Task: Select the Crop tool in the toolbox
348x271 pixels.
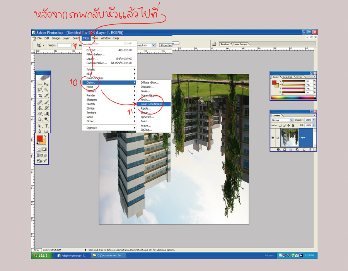Action: (x=40, y=95)
